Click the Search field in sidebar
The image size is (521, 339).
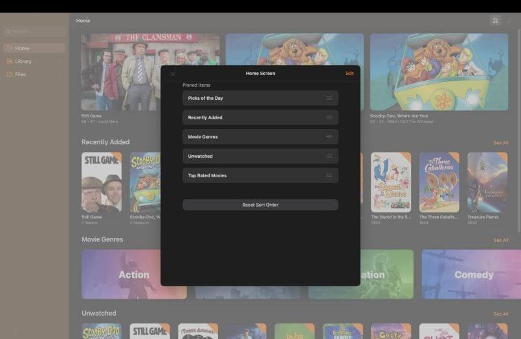35,31
